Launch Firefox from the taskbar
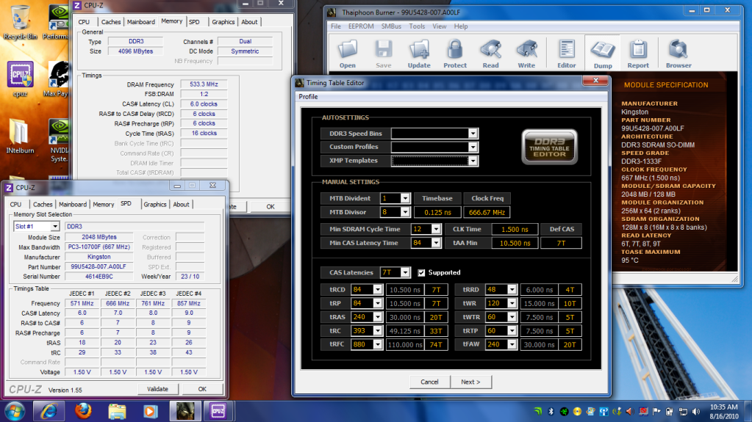 [x=83, y=412]
